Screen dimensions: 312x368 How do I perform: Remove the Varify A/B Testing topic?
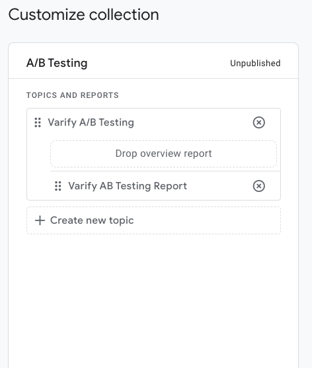click(259, 122)
